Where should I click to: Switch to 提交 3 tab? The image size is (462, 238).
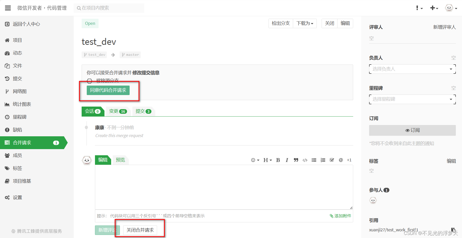click(x=143, y=111)
